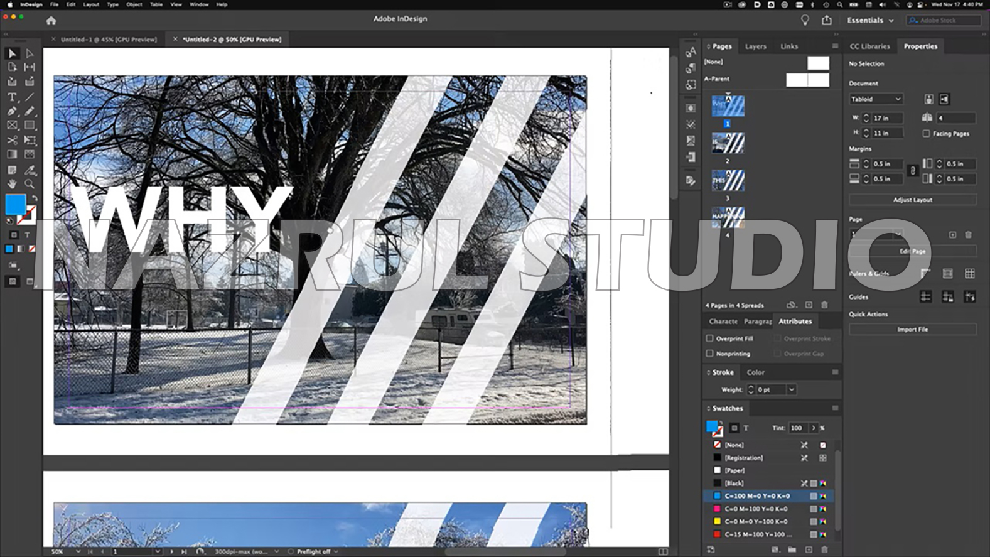The width and height of the screenshot is (990, 557).
Task: Open the Preflight options dropdown
Action: (336, 551)
